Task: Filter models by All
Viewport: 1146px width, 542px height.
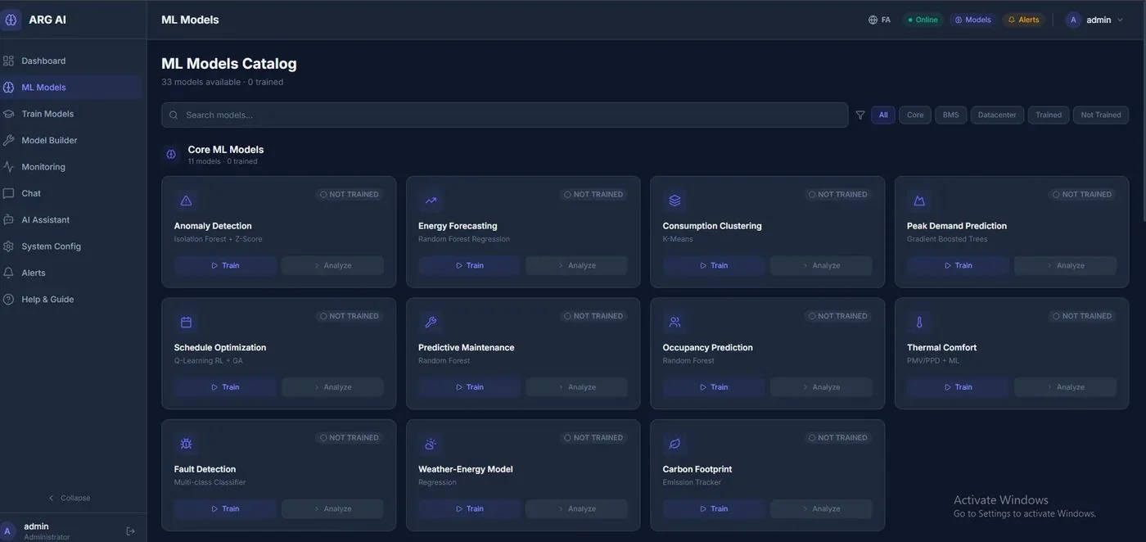Action: tap(883, 115)
